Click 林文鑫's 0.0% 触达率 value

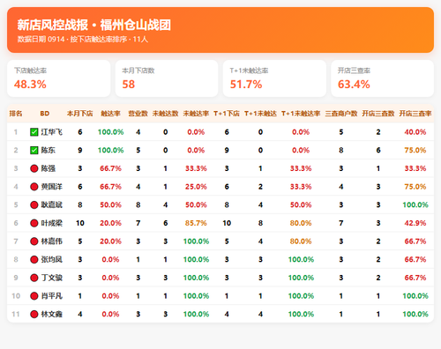110,315
